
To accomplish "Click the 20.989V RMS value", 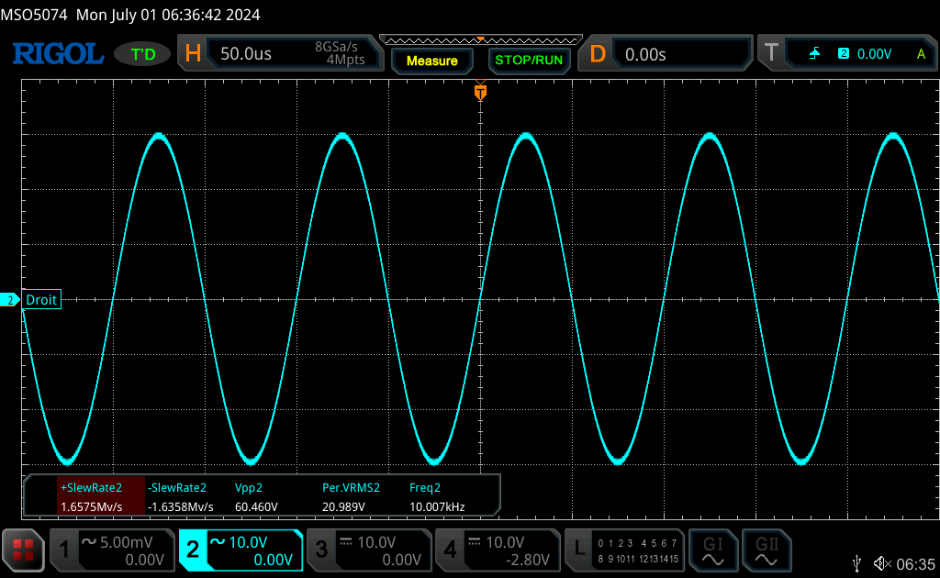I will (x=343, y=506).
